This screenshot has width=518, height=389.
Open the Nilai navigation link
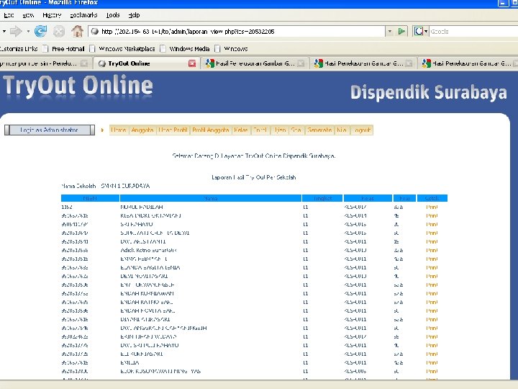tap(342, 130)
